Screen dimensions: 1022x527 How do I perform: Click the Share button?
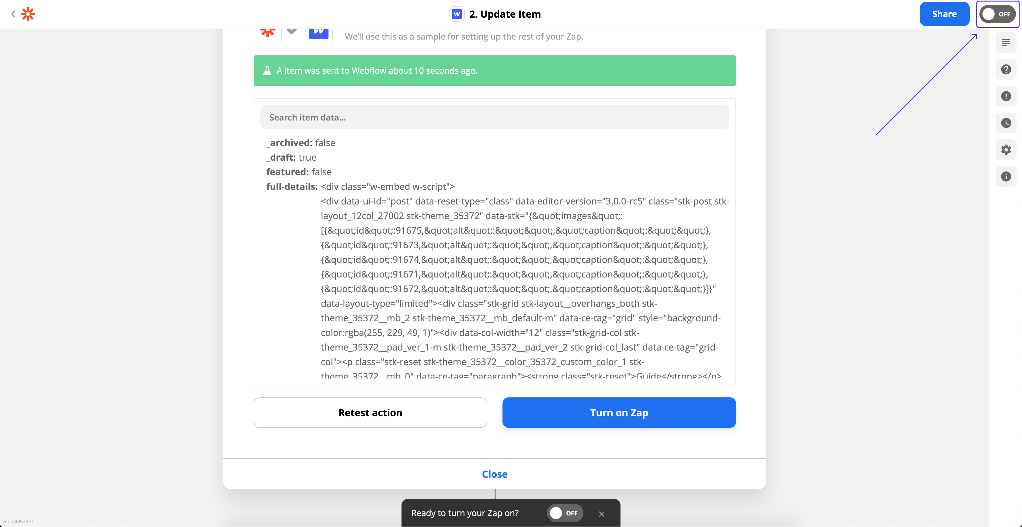point(944,14)
